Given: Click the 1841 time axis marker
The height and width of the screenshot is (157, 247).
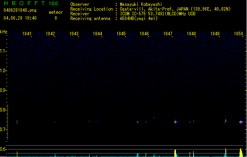Looking at the screenshot, I should point(27,34).
